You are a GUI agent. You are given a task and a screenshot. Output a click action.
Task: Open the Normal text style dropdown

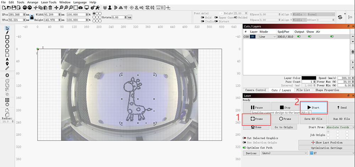[321, 14]
